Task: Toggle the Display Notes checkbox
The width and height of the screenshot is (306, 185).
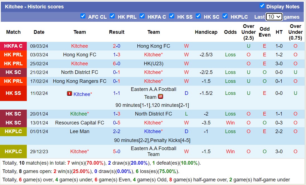Action: coord(262,6)
